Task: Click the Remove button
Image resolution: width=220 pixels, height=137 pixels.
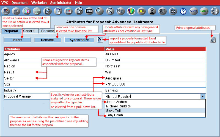Action: click(x=47, y=40)
